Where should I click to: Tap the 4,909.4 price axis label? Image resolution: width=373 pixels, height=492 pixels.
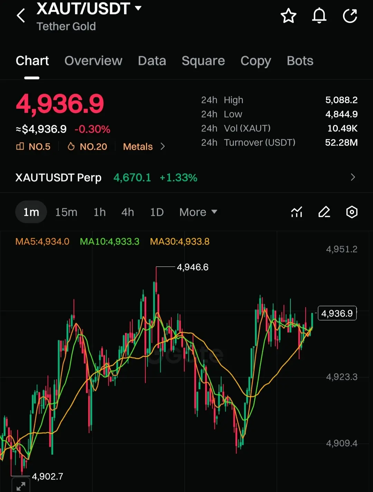pos(342,443)
